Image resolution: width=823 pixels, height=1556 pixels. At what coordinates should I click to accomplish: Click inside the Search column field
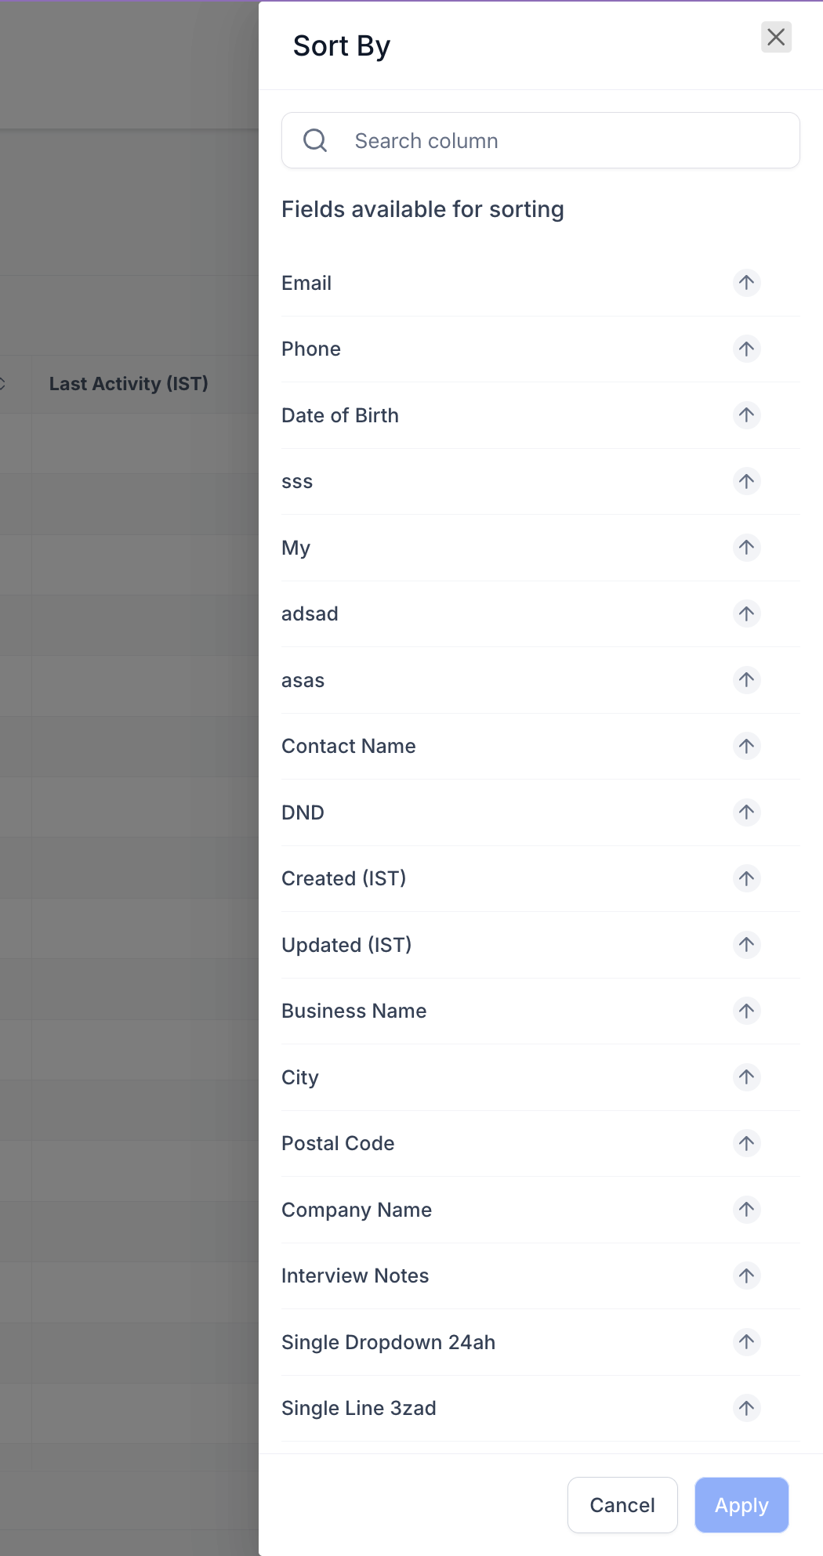tap(549, 140)
